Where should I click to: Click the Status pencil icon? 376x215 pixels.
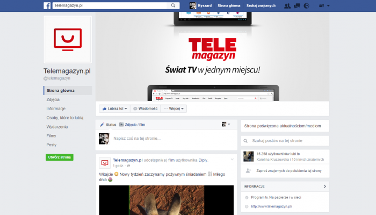pyautogui.click(x=102, y=124)
